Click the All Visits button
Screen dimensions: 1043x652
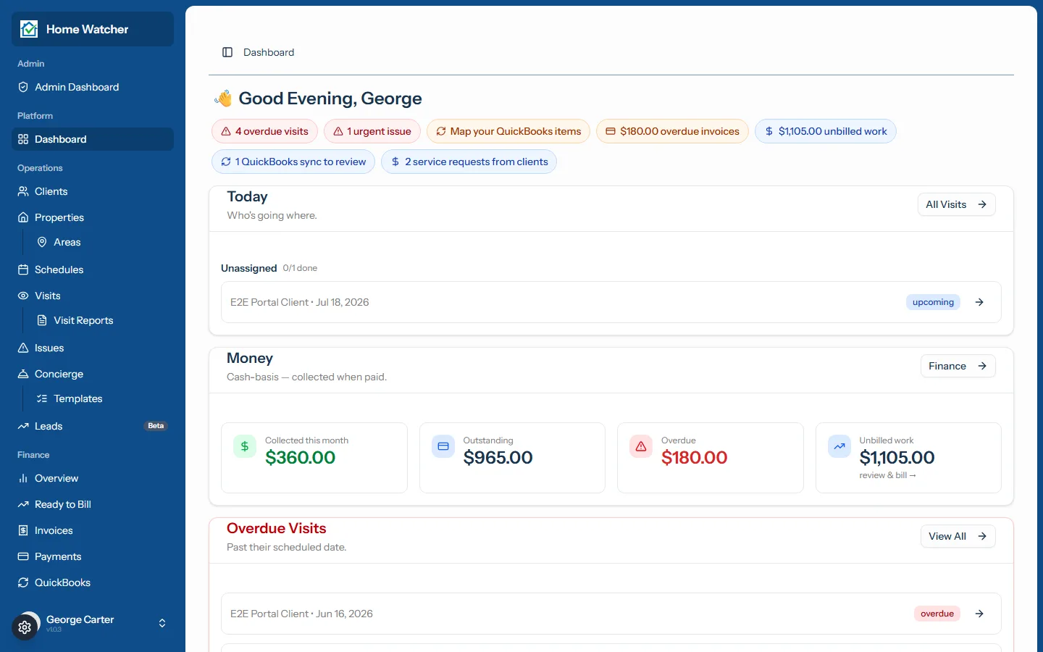(956, 204)
